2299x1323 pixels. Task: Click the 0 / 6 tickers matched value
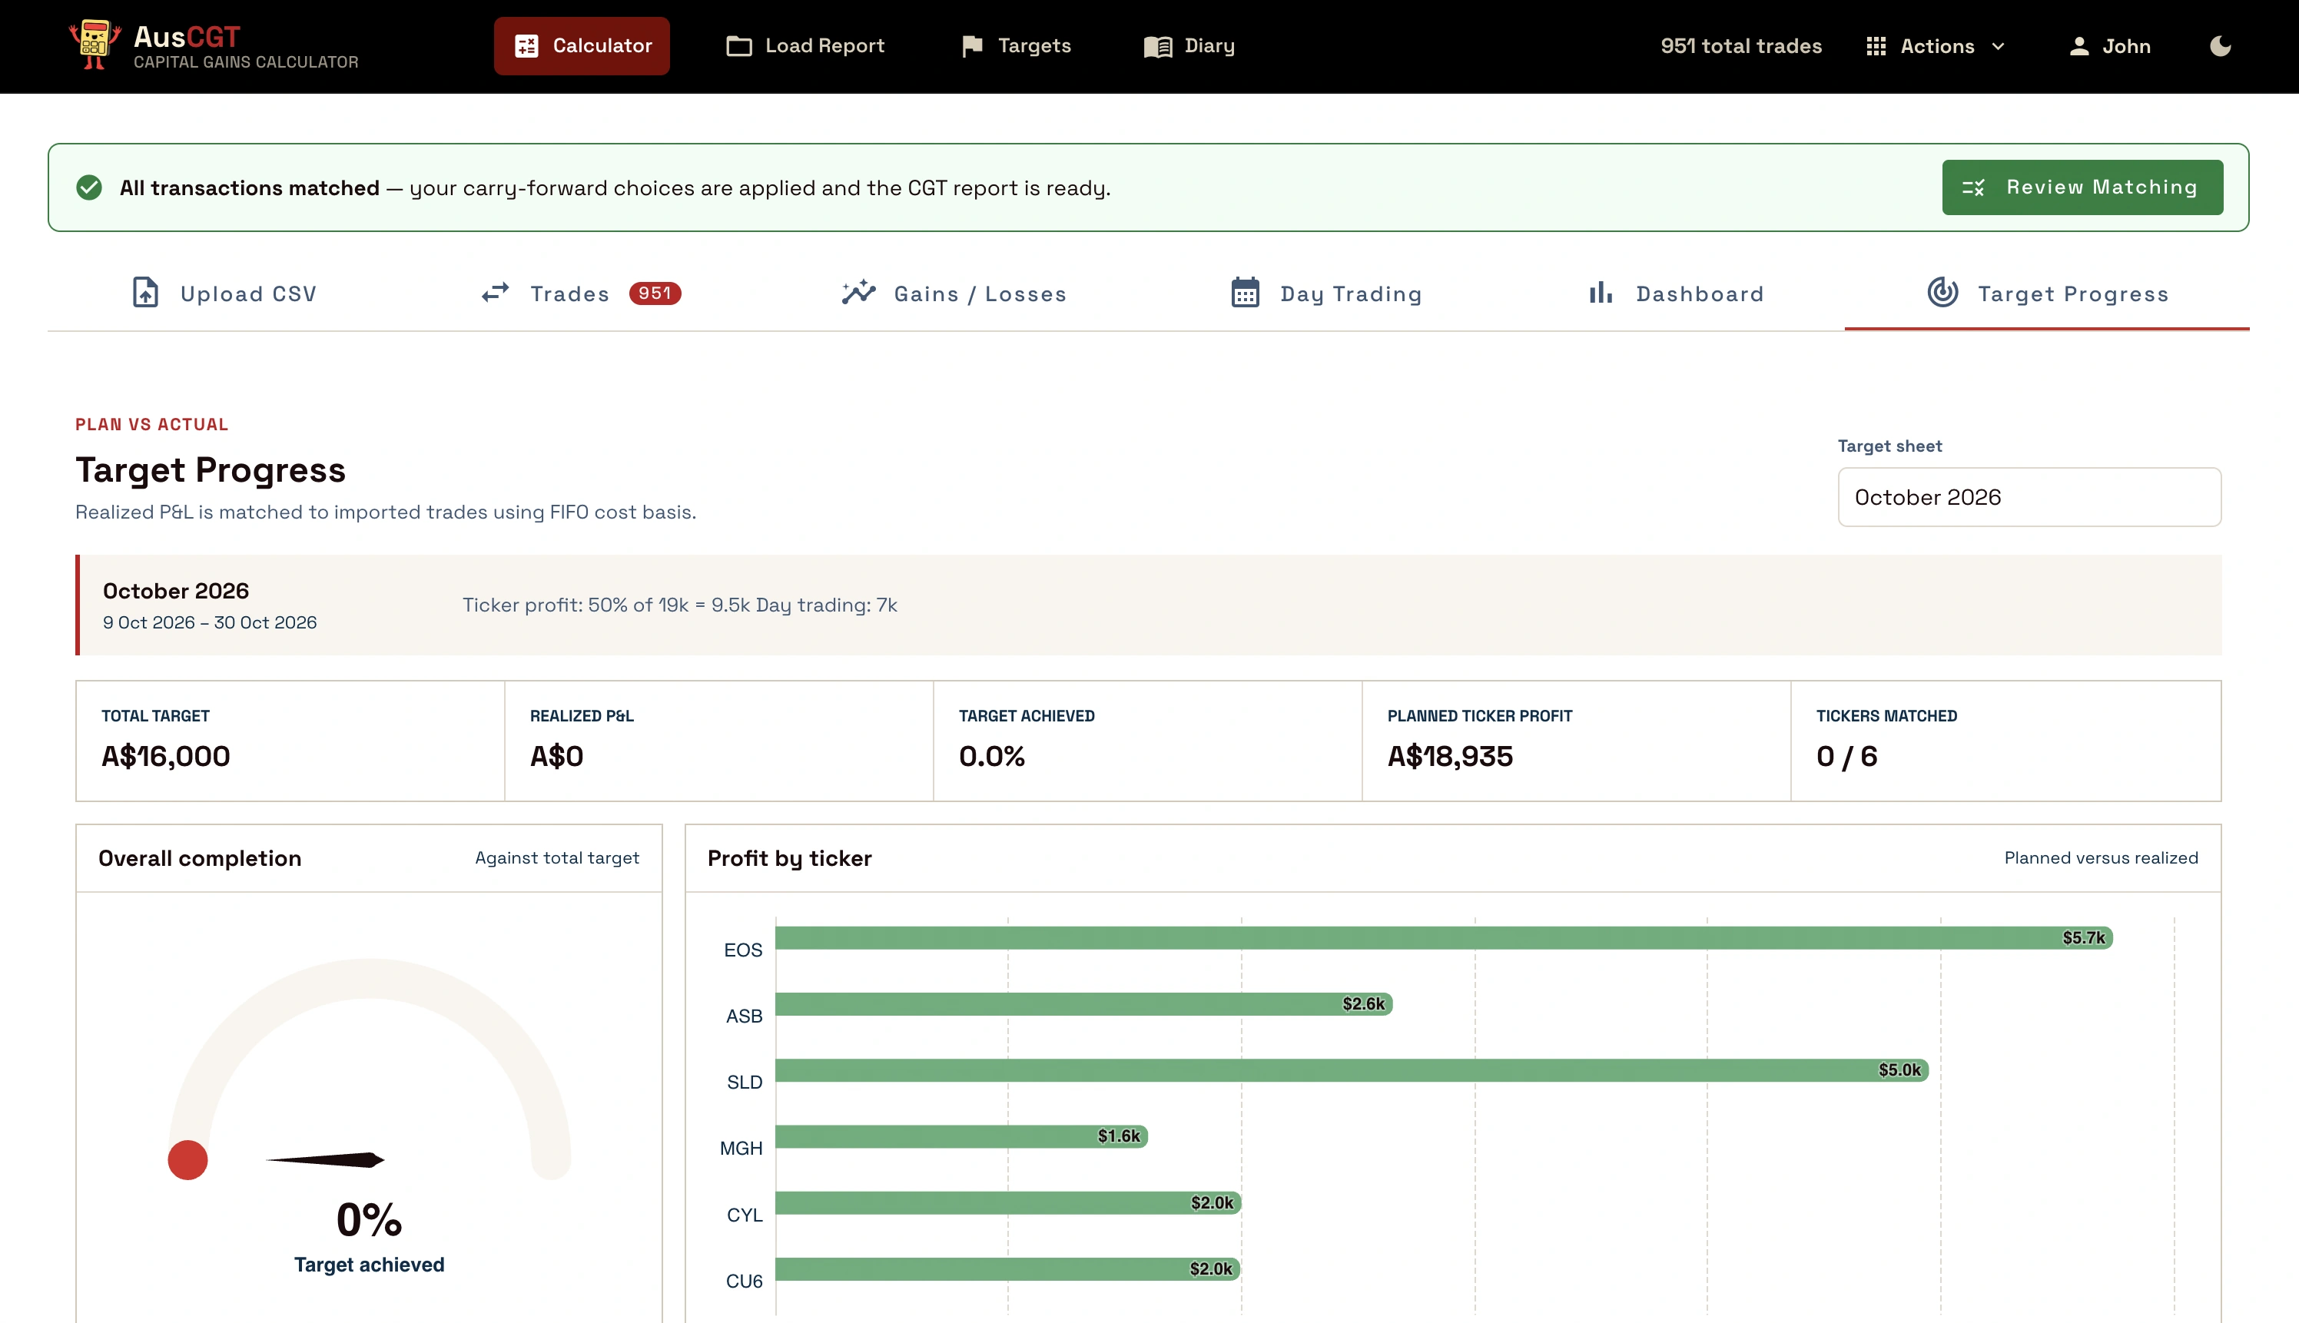pos(1846,756)
